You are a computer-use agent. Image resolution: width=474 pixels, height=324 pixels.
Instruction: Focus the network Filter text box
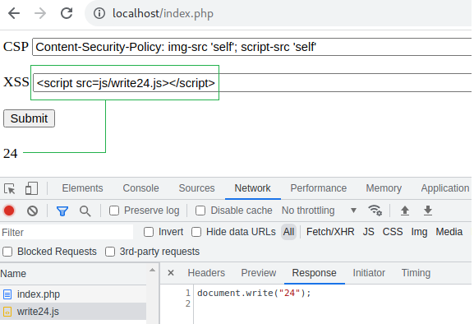(x=67, y=233)
